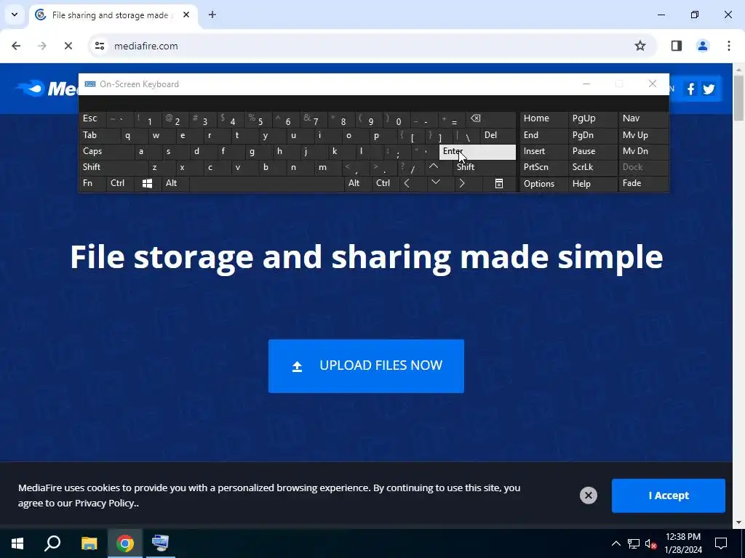Stop loading the mediafire.com page
The image size is (745, 558).
click(68, 46)
